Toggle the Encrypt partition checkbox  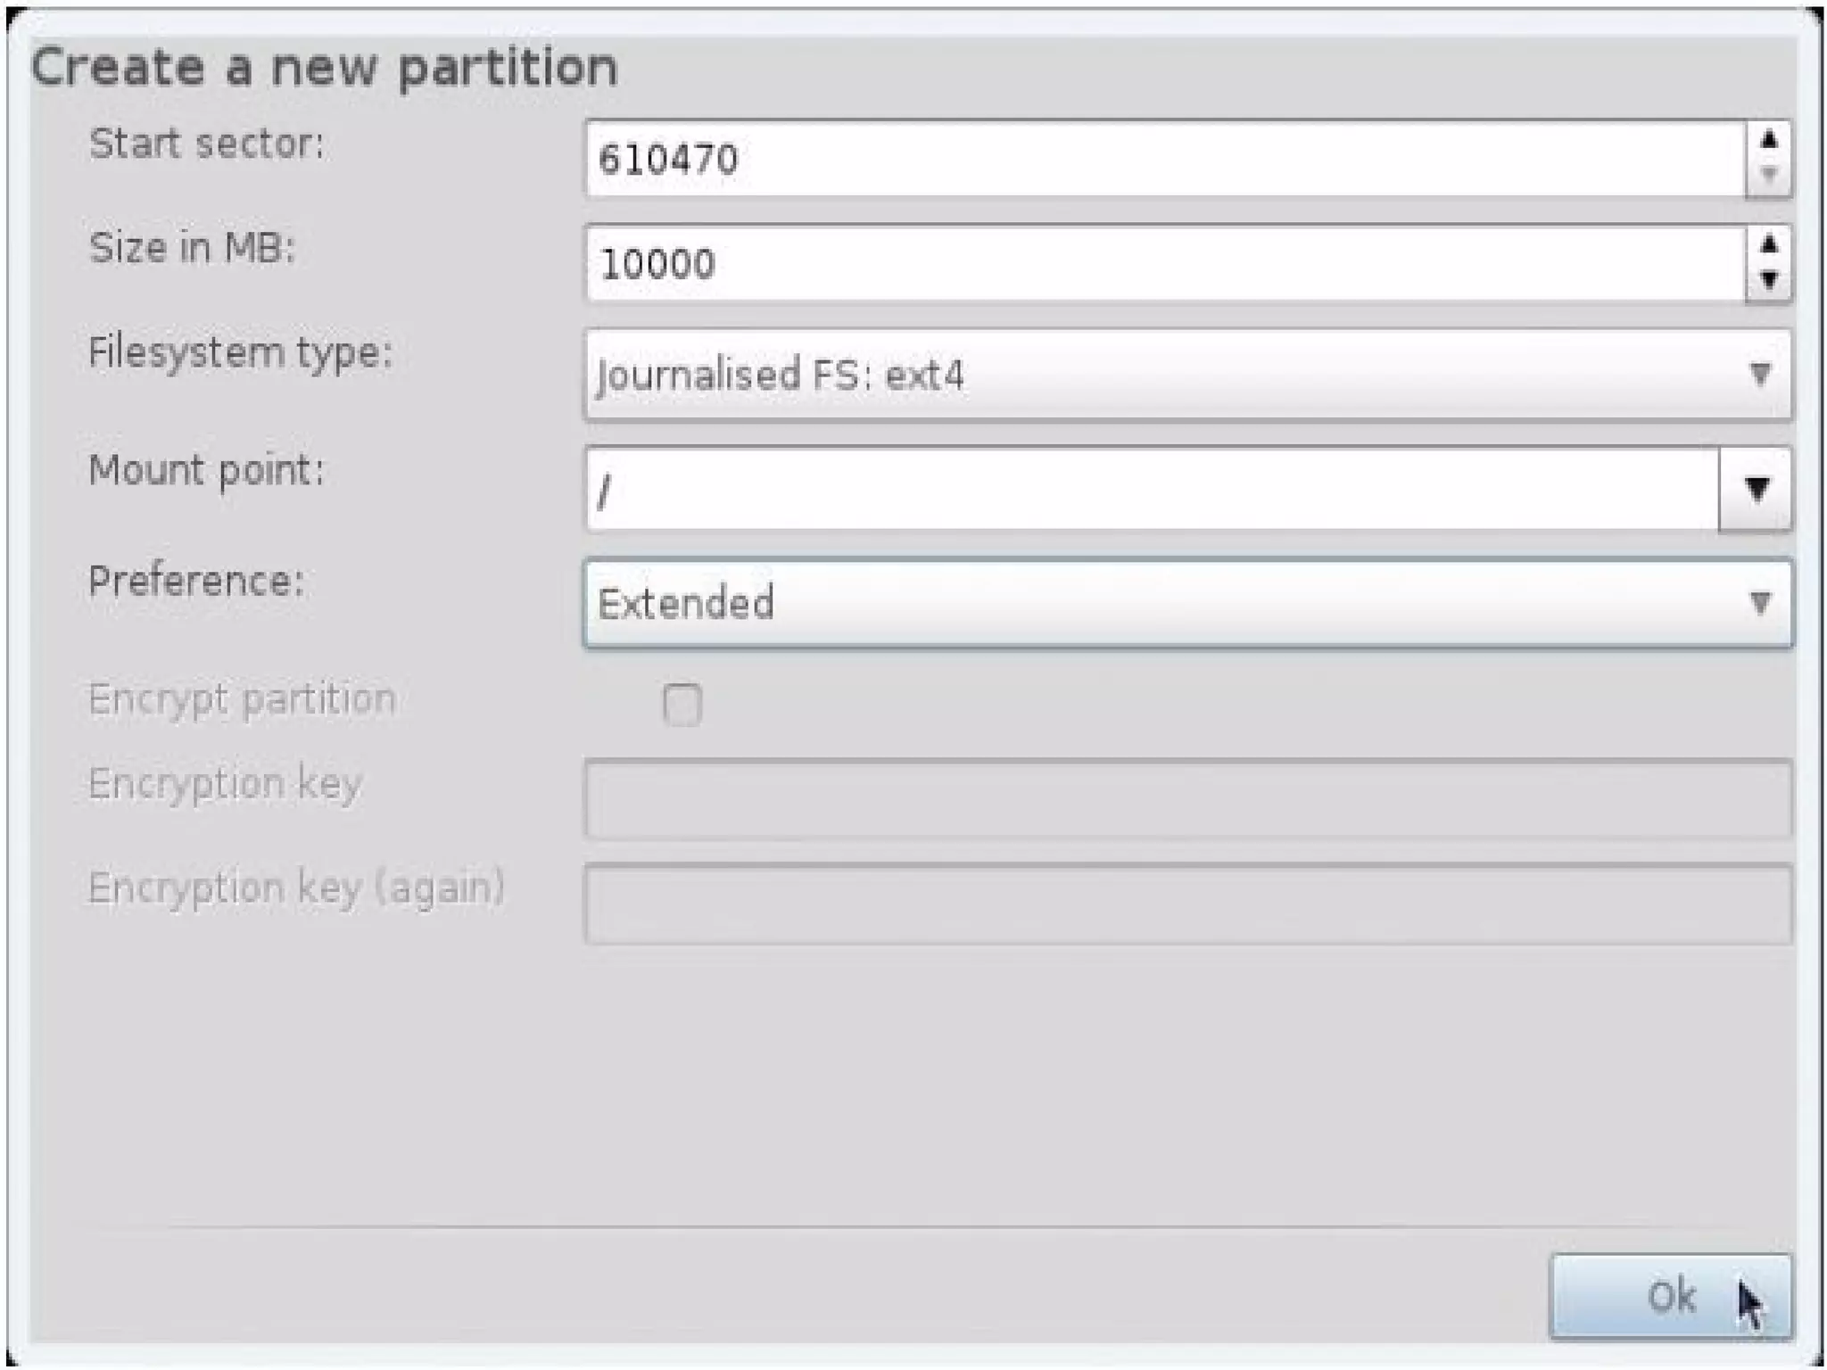(x=682, y=704)
